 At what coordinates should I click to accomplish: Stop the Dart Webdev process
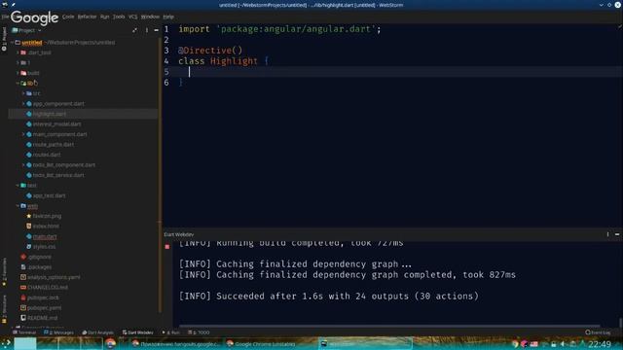pos(167,247)
